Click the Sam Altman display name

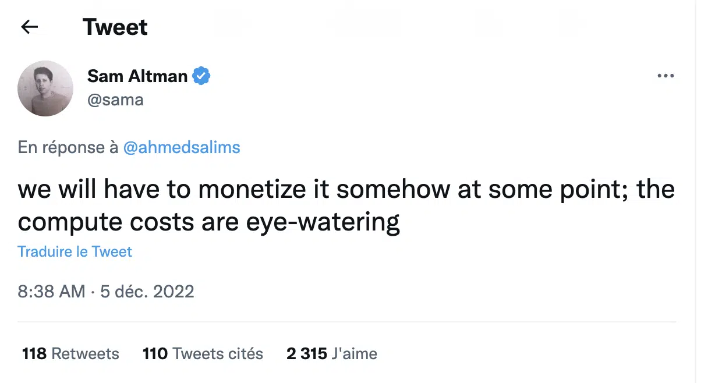click(x=137, y=76)
